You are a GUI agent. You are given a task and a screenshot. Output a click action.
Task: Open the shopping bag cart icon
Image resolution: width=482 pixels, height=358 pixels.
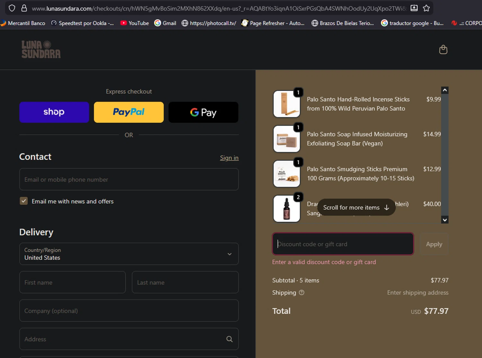443,49
